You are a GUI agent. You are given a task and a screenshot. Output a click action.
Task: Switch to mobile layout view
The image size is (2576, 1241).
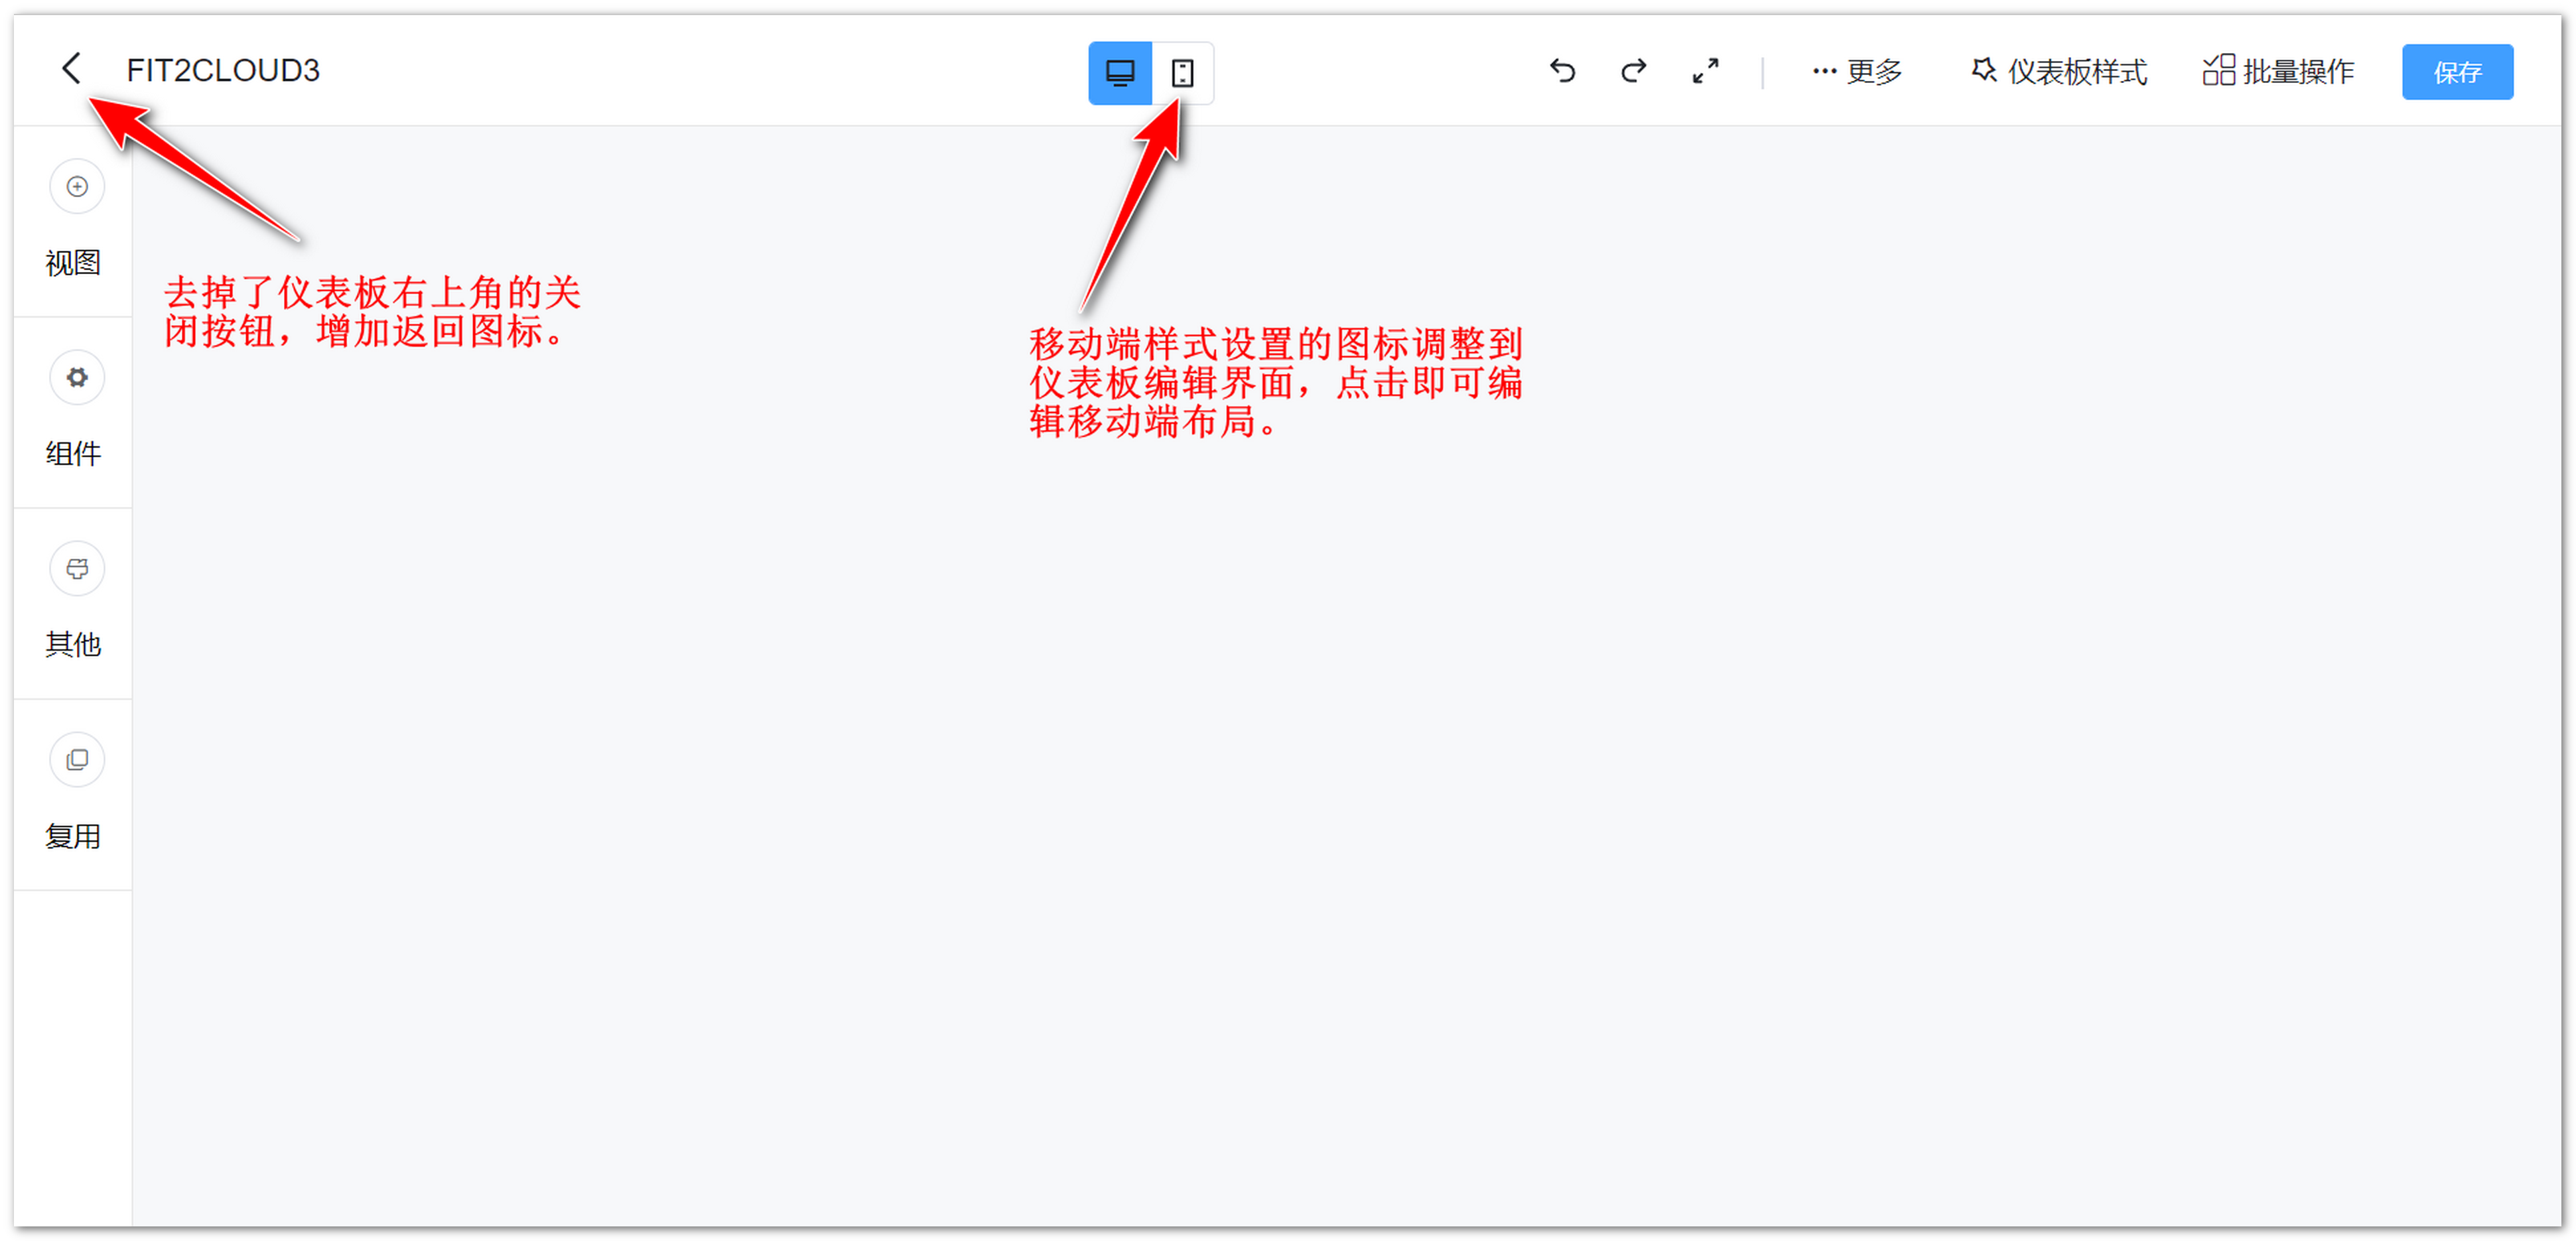(1182, 73)
